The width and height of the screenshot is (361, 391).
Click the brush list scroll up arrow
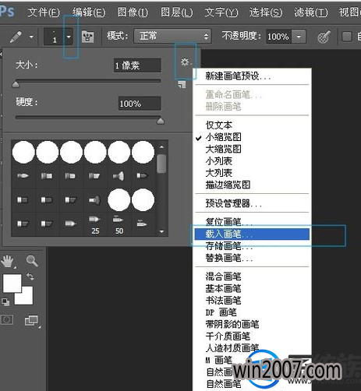(x=161, y=147)
